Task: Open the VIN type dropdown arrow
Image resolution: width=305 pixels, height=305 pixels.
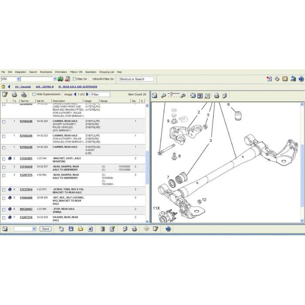Action: (x=18, y=79)
